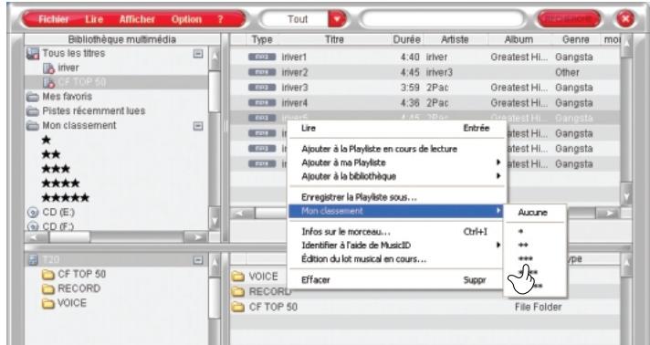Select the four-star rating in tree
Image resolution: width=650 pixels, height=345 pixels.
(60, 183)
